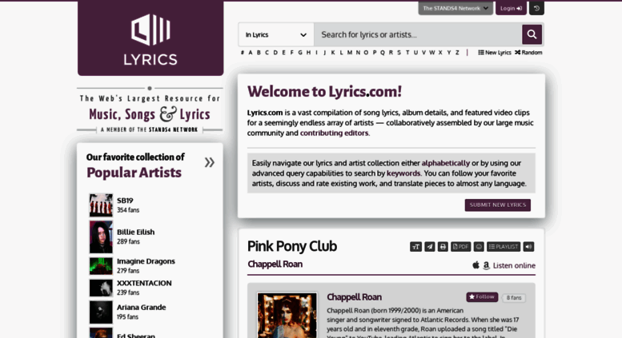Click the SB19 artist thumbnail
Screen dimensions: 622x338
(101, 205)
